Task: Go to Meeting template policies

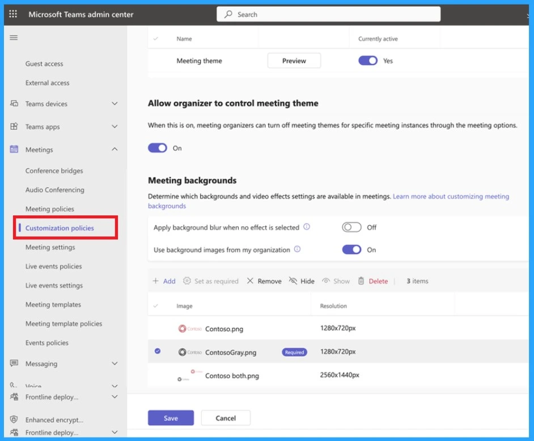Action: pos(63,324)
